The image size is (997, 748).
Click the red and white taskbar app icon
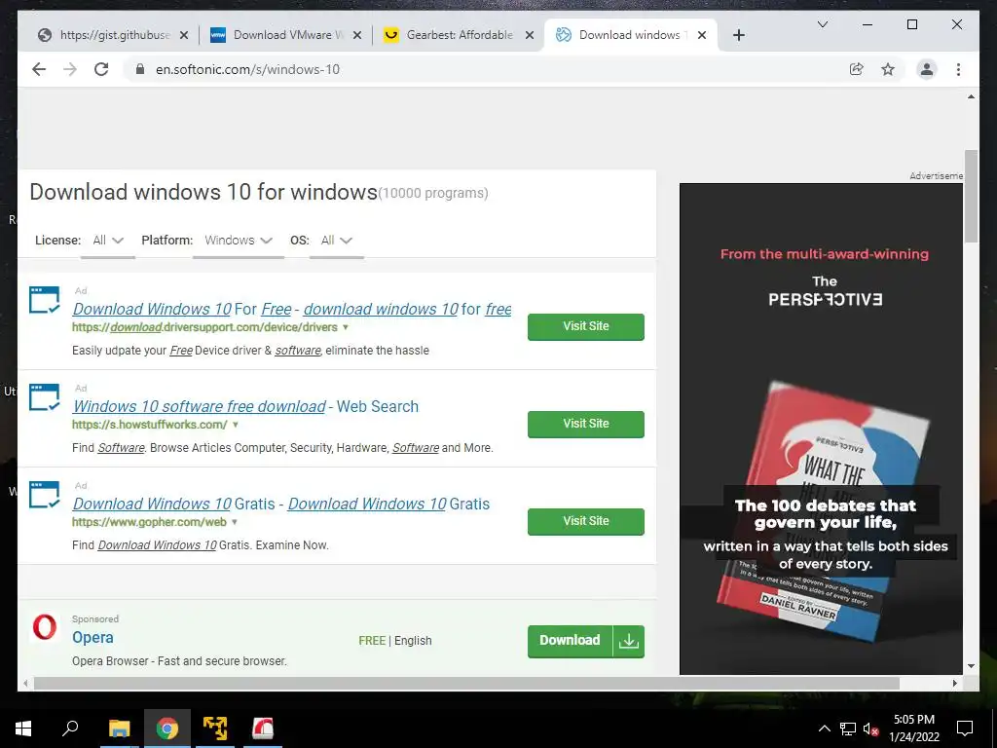pos(263,729)
